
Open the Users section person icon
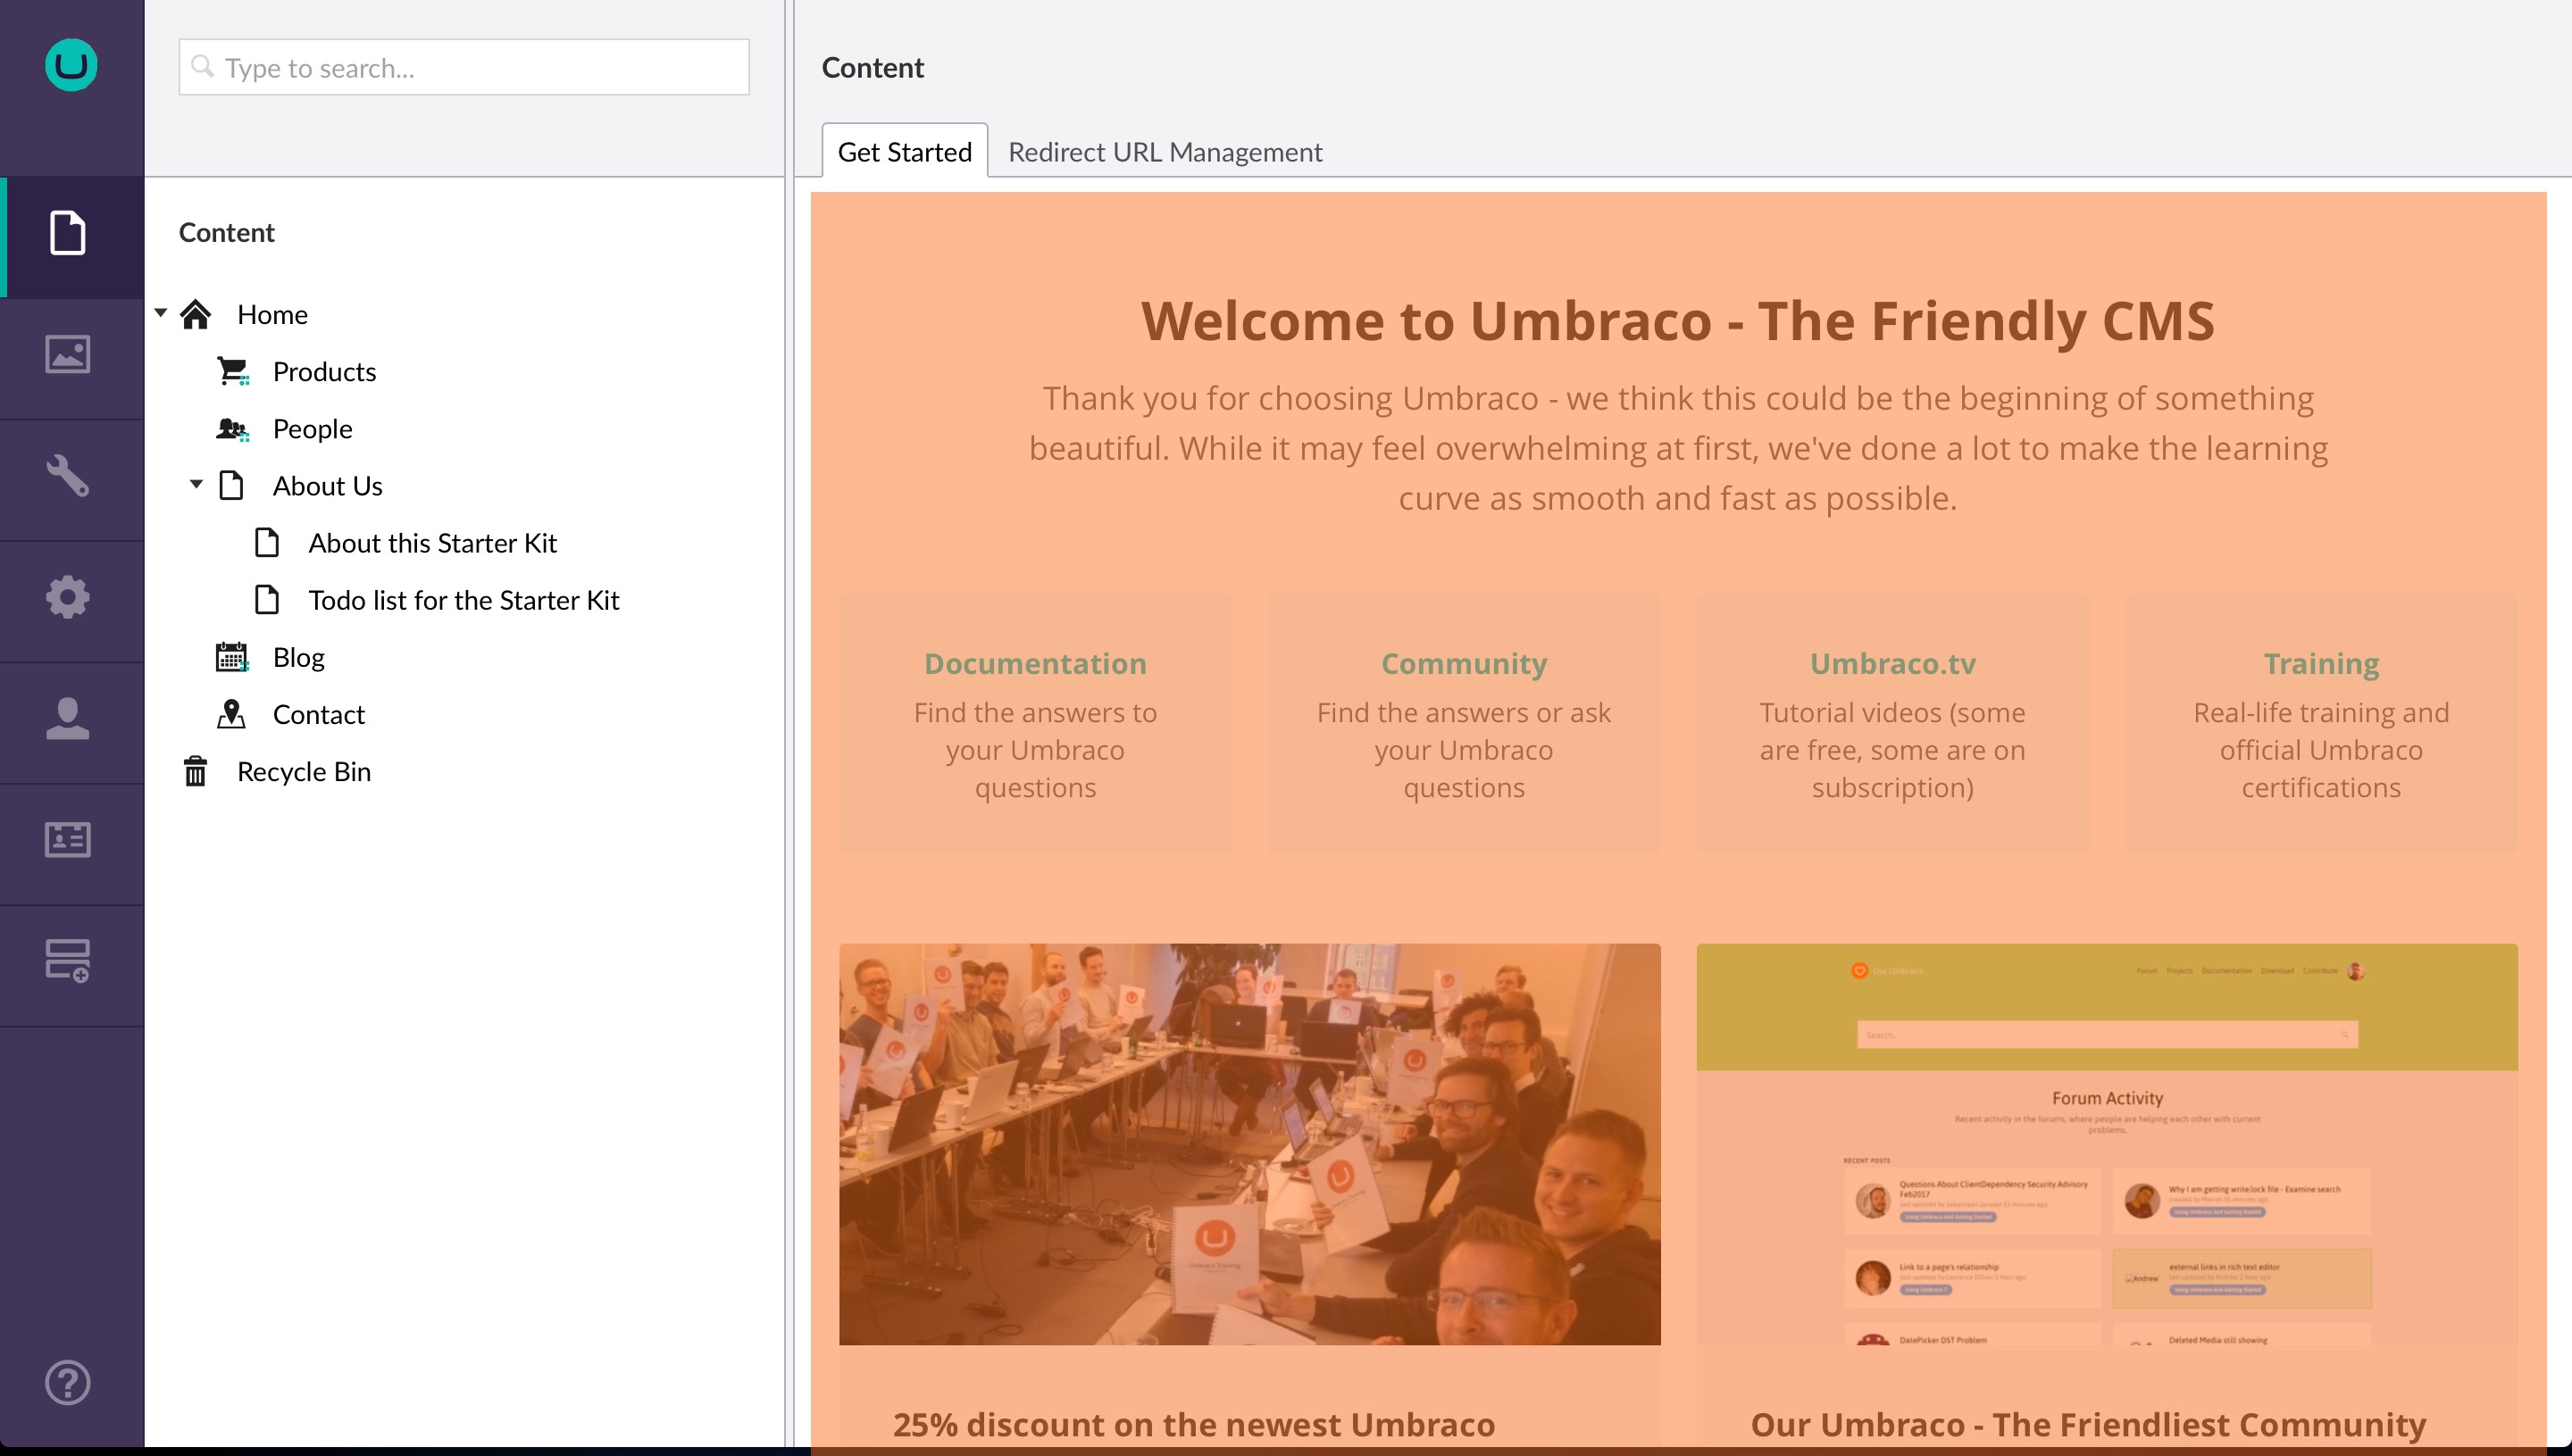coord(68,719)
